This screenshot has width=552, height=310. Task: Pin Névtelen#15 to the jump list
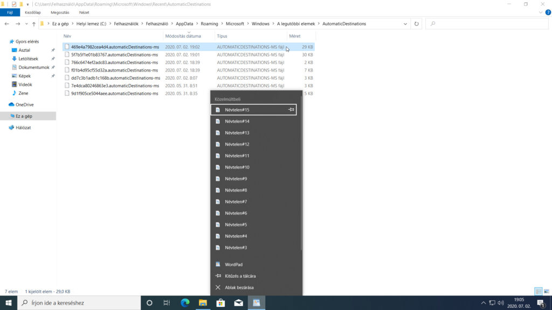(291, 110)
